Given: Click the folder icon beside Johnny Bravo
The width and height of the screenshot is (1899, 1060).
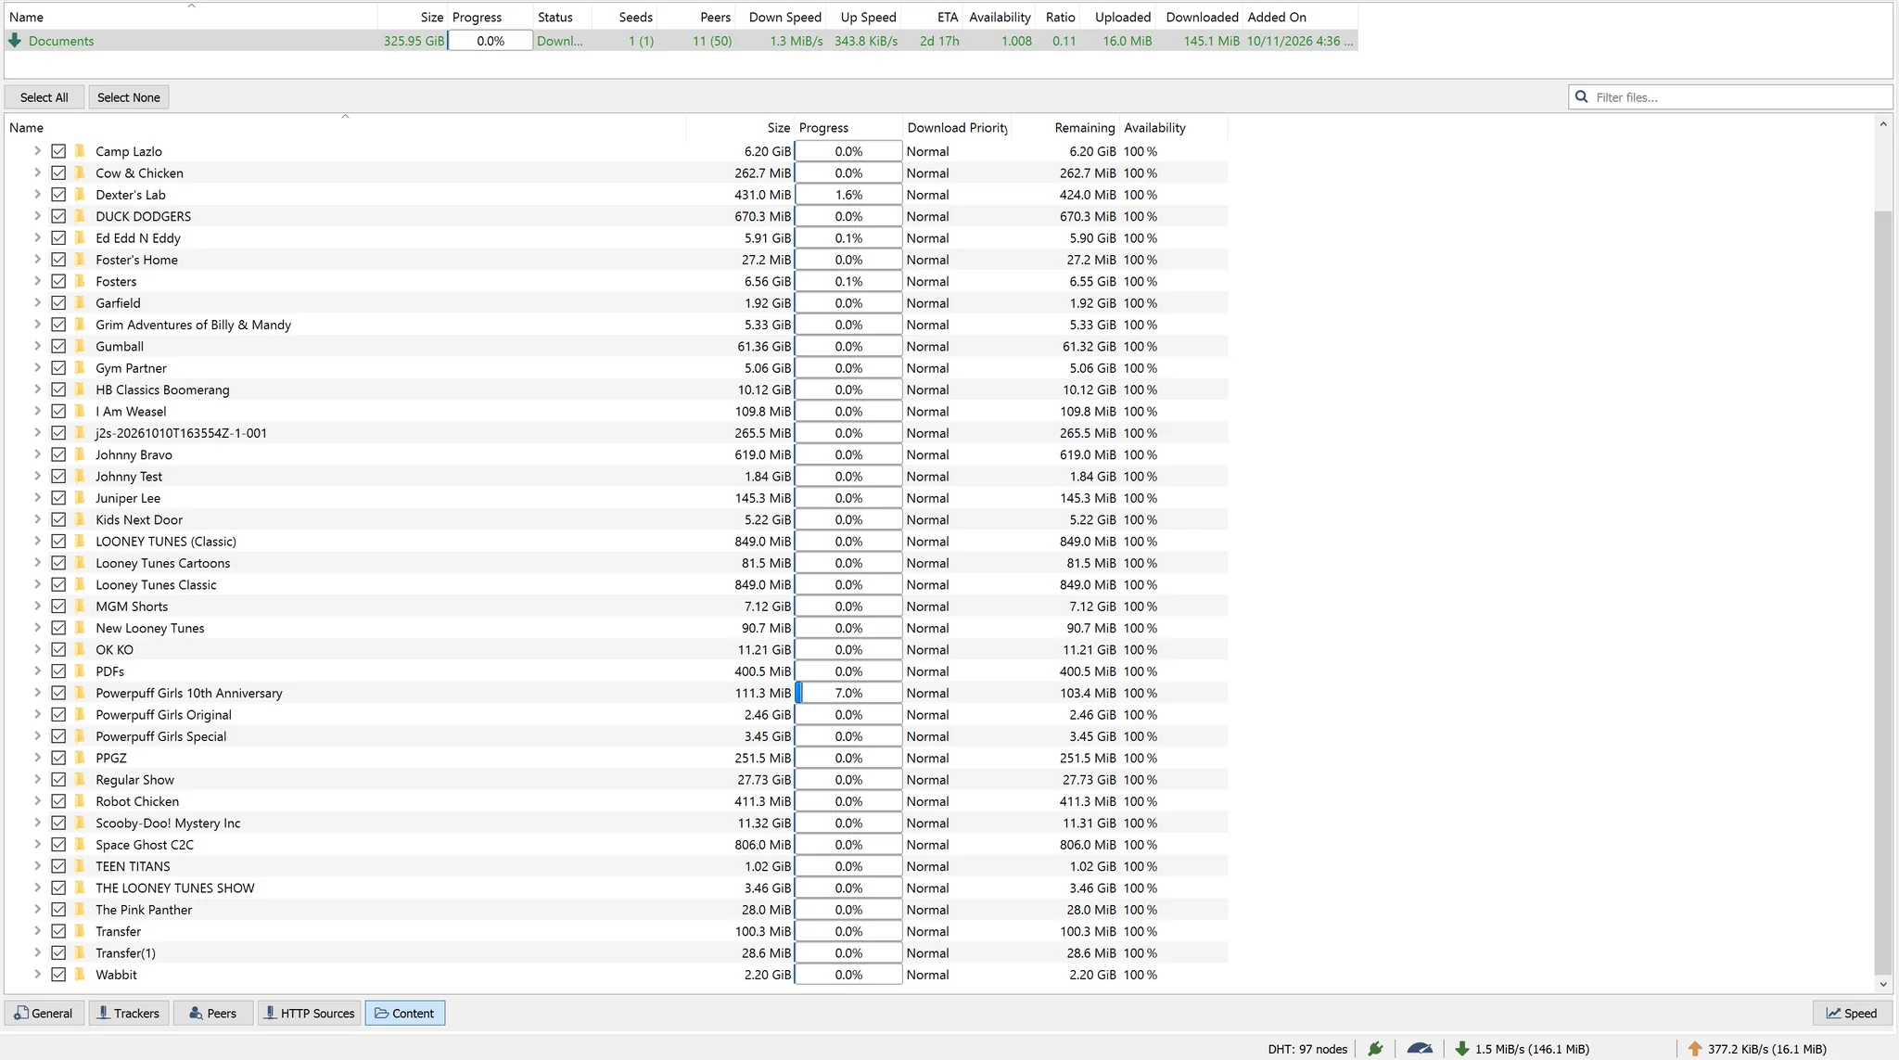Looking at the screenshot, I should 80,454.
